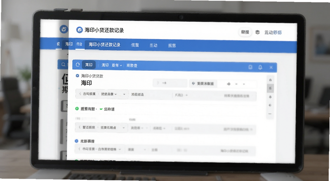Expand the second grey dropdown in the green-check row
330x181 pixels.
click(159, 128)
